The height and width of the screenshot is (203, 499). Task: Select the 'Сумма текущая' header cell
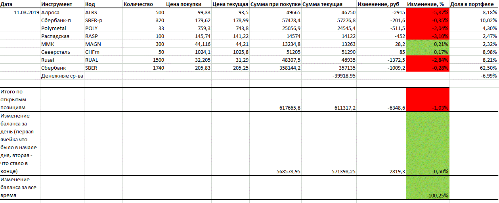click(x=329, y=4)
